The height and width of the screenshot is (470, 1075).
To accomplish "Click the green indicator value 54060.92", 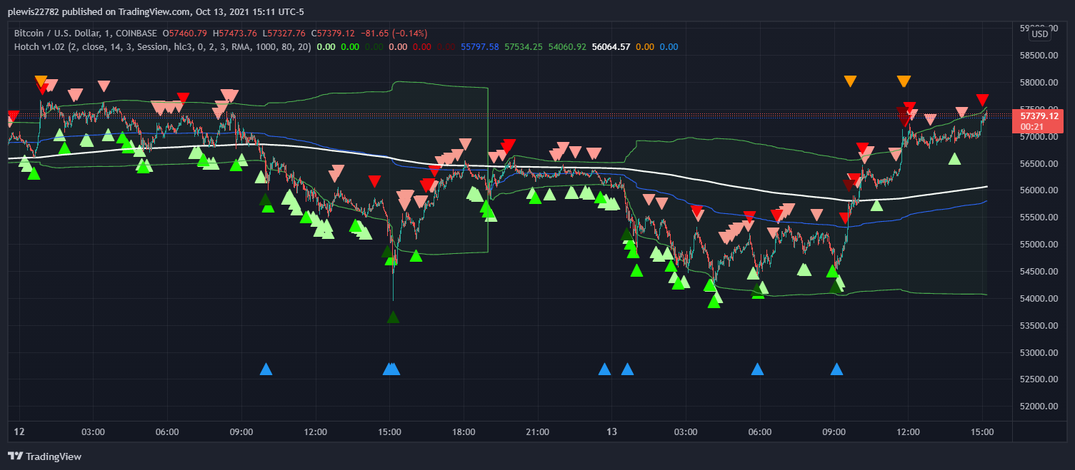I will pos(567,47).
